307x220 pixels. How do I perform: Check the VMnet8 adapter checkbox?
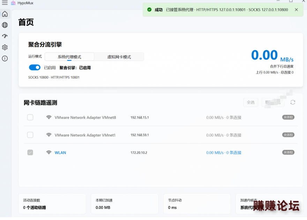[30, 117]
